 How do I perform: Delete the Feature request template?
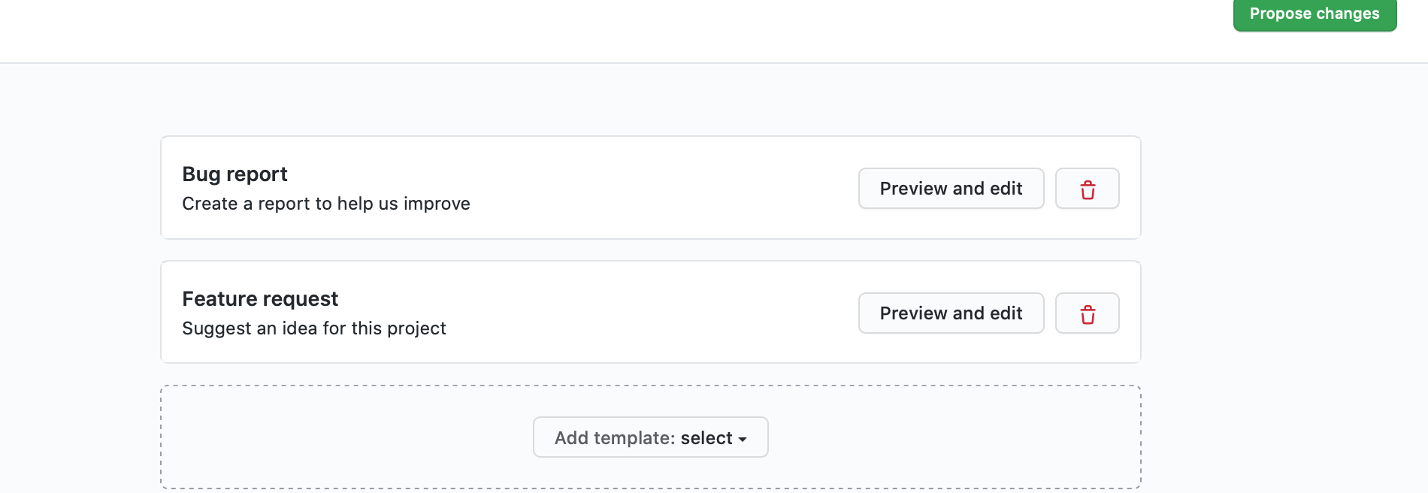(1087, 313)
